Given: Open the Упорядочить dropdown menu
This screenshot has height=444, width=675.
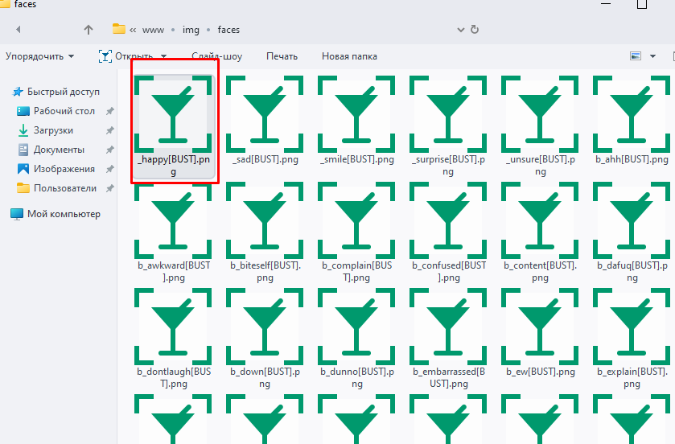Looking at the screenshot, I should tap(39, 56).
